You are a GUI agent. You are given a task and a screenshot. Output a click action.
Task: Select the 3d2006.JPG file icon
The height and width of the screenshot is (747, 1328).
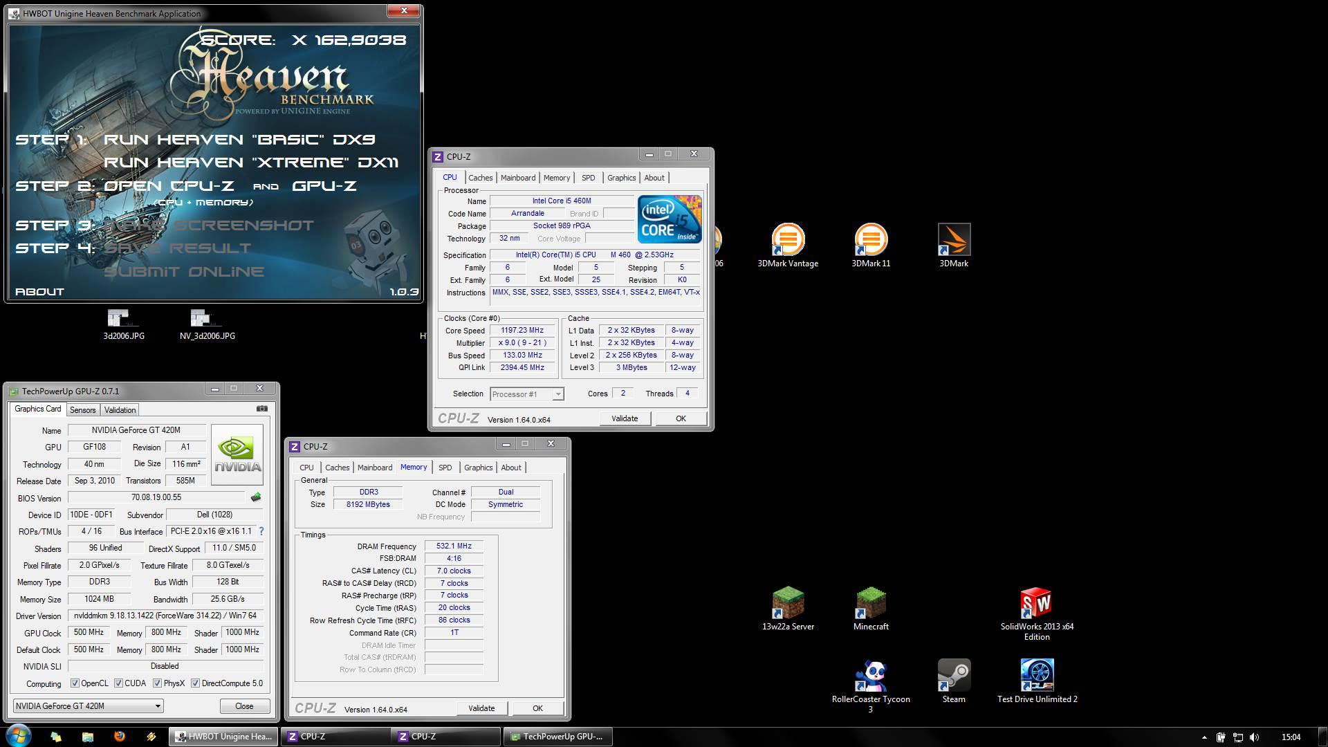point(124,324)
